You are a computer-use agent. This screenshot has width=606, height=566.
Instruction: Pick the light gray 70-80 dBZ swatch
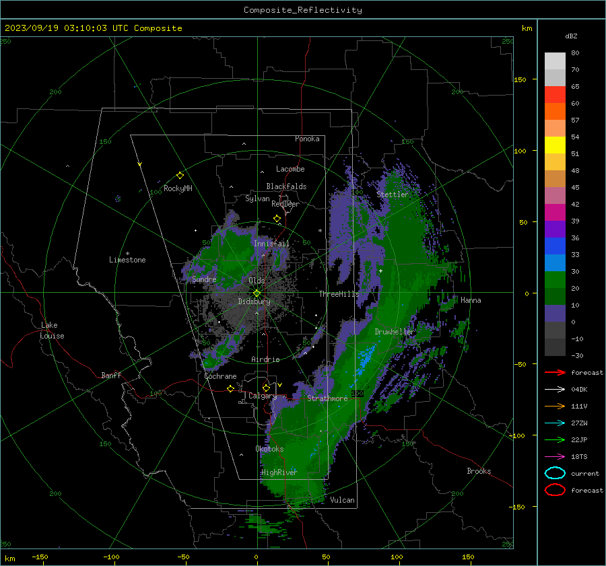coord(555,61)
